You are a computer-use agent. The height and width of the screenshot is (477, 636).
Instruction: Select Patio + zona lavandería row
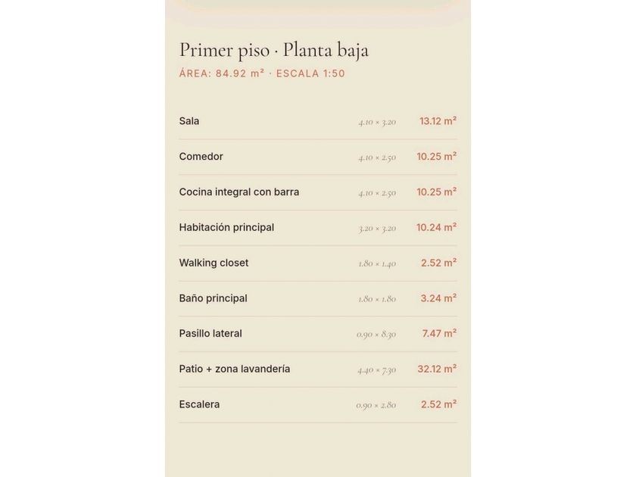tap(318, 369)
